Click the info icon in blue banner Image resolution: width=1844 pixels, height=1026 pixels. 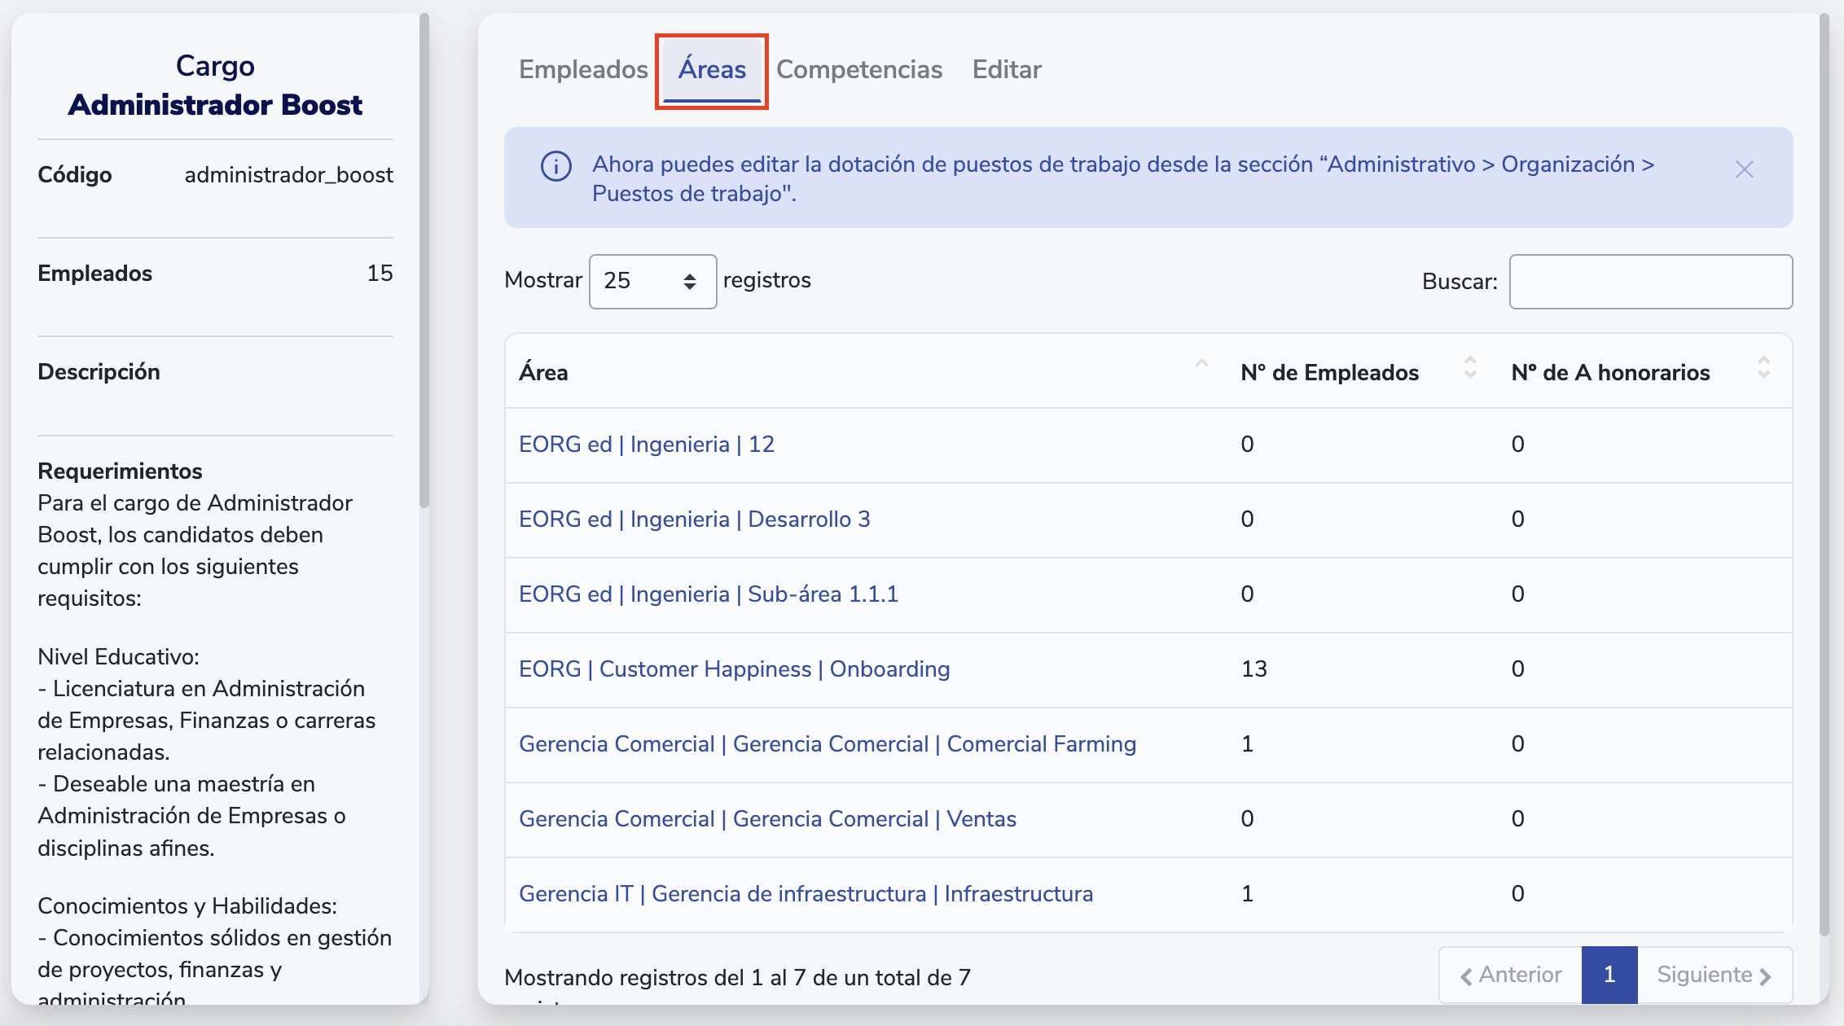point(556,167)
